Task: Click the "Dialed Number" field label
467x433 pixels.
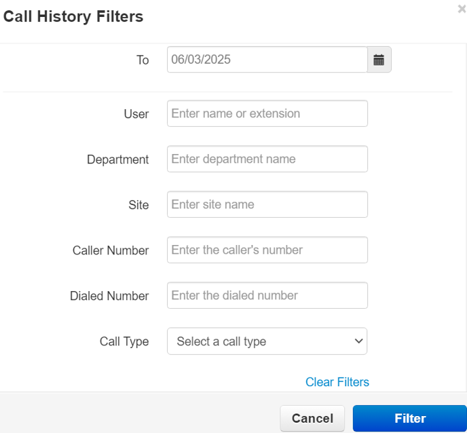Action: point(109,297)
